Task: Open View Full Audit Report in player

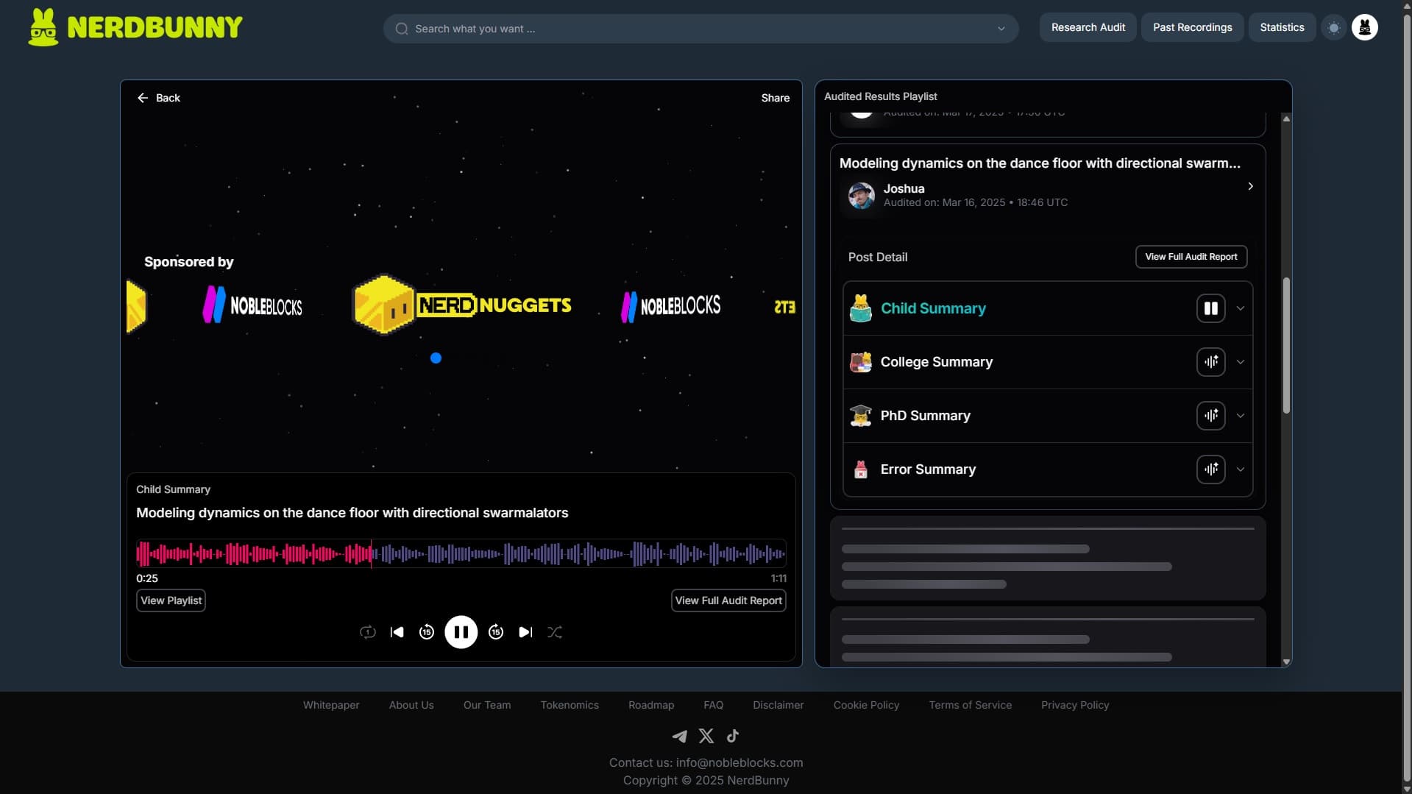Action: point(728,600)
